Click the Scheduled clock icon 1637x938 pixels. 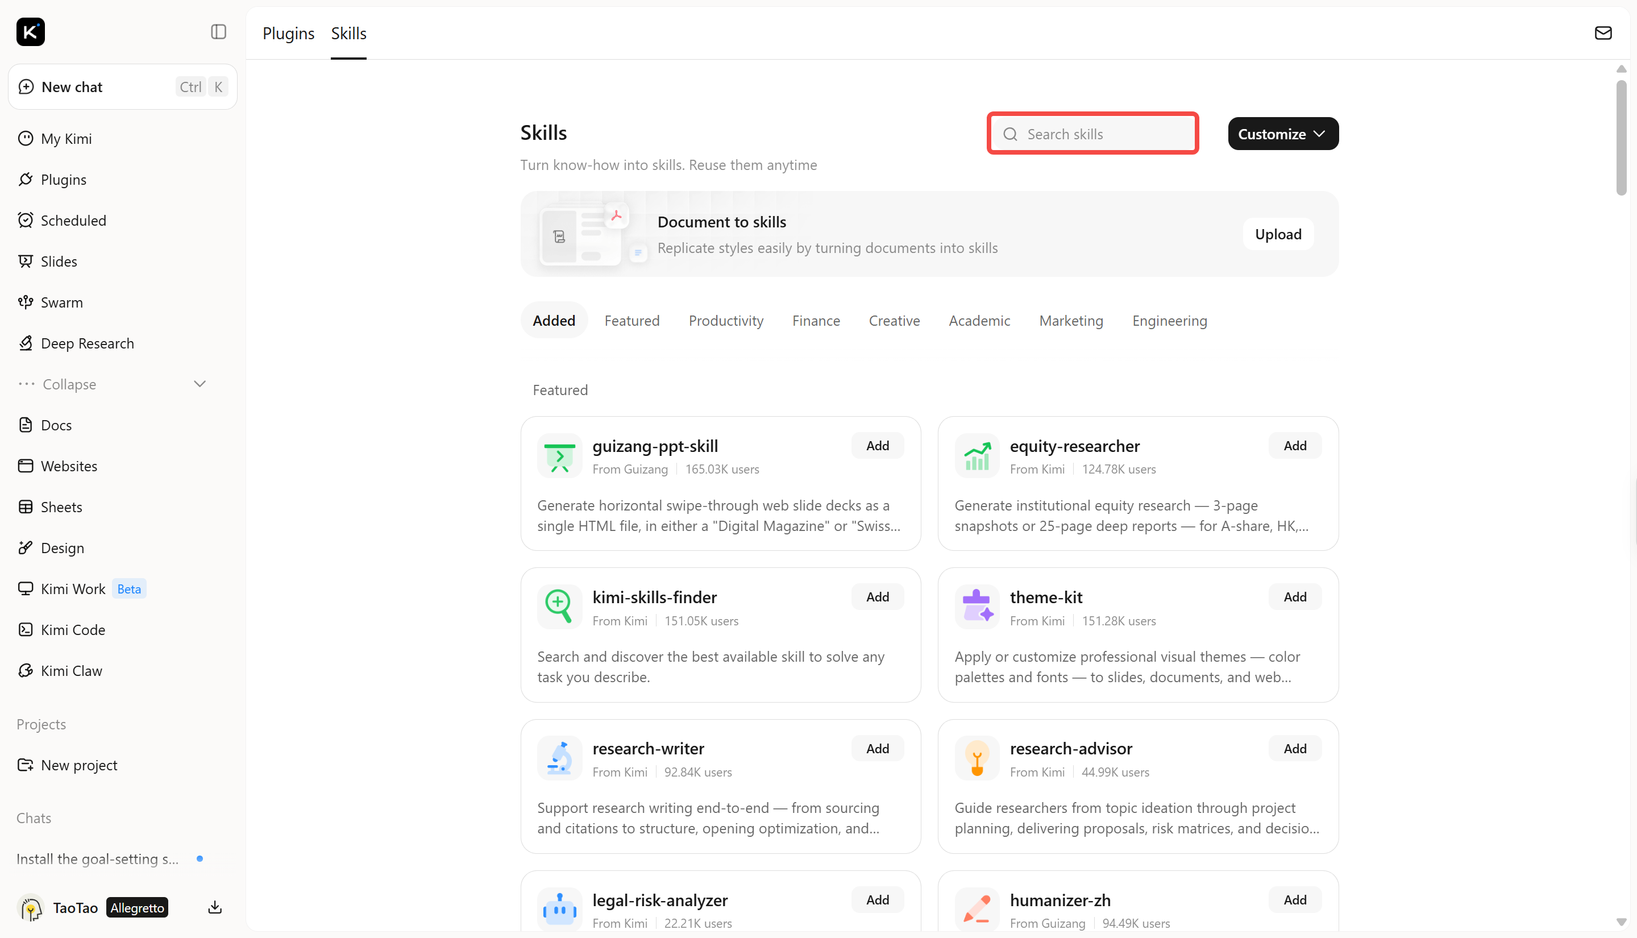[x=26, y=221]
